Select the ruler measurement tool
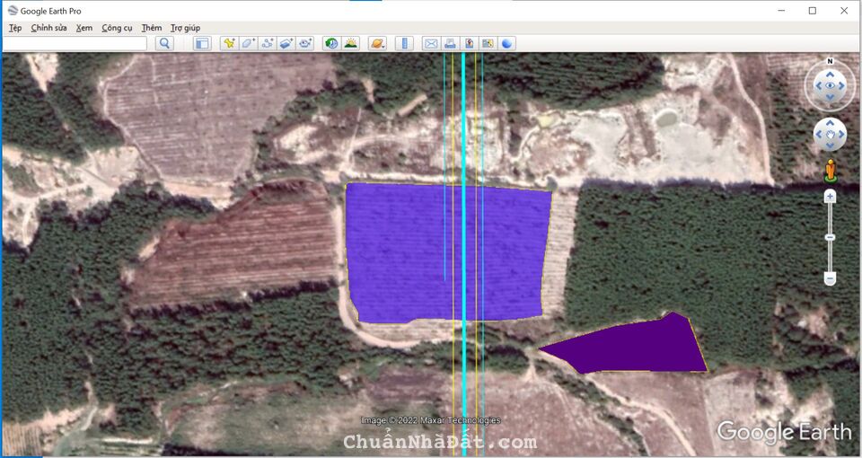 [403, 43]
